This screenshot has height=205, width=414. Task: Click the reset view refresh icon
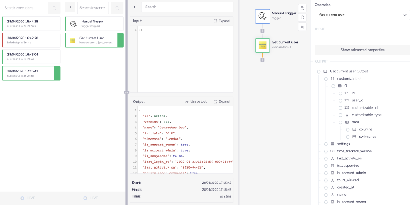(303, 17)
